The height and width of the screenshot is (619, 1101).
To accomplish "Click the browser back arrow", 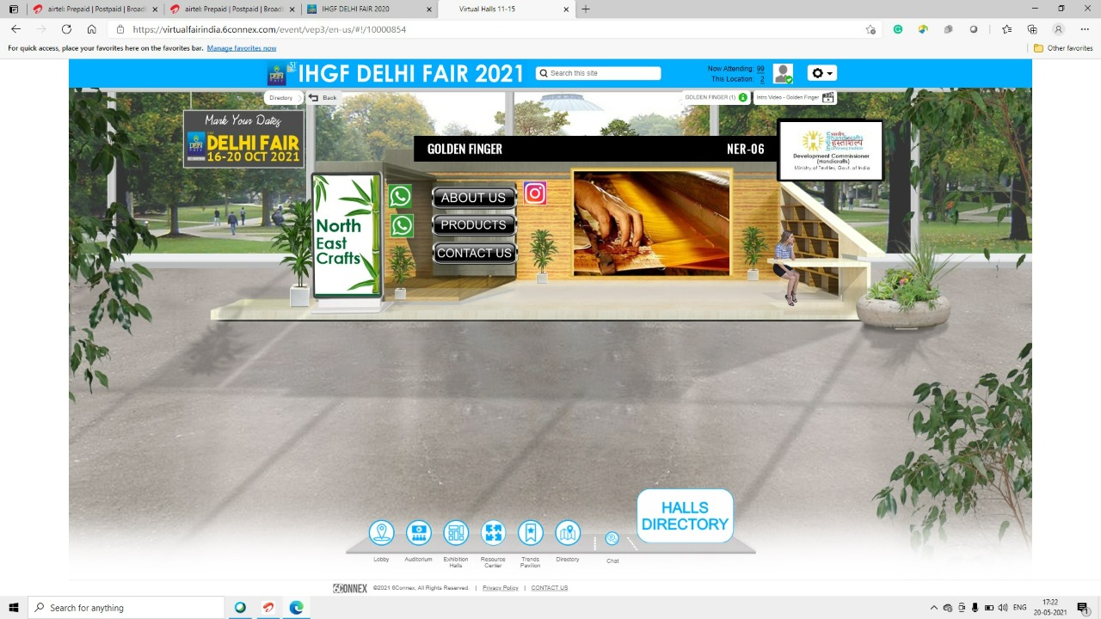I will [x=15, y=29].
